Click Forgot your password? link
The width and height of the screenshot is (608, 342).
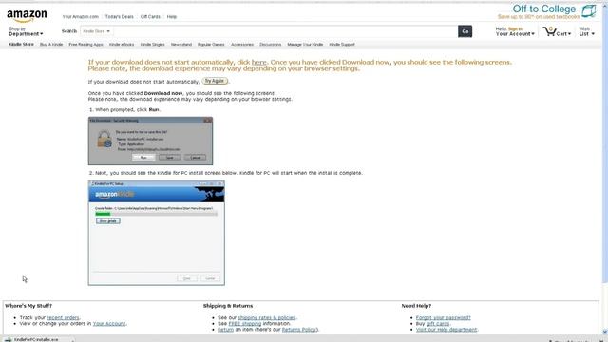click(444, 317)
